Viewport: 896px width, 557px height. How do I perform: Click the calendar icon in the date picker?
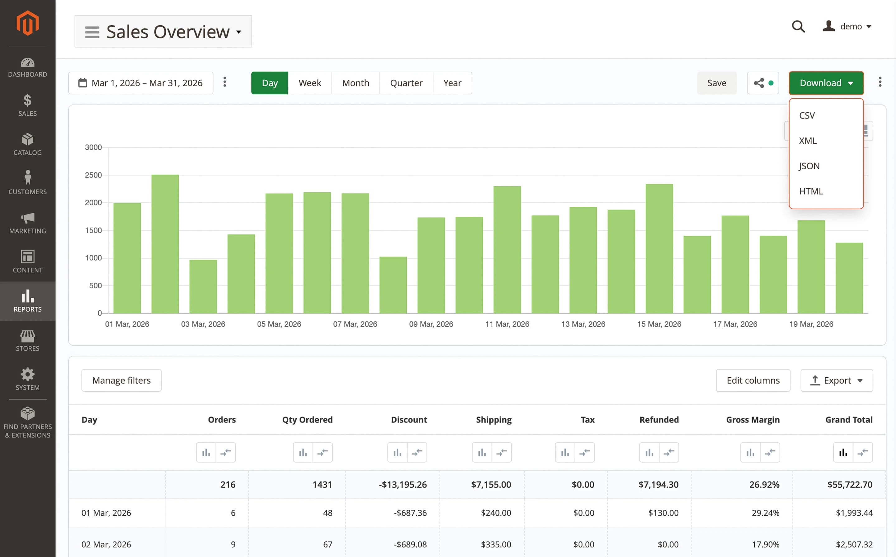(x=83, y=83)
